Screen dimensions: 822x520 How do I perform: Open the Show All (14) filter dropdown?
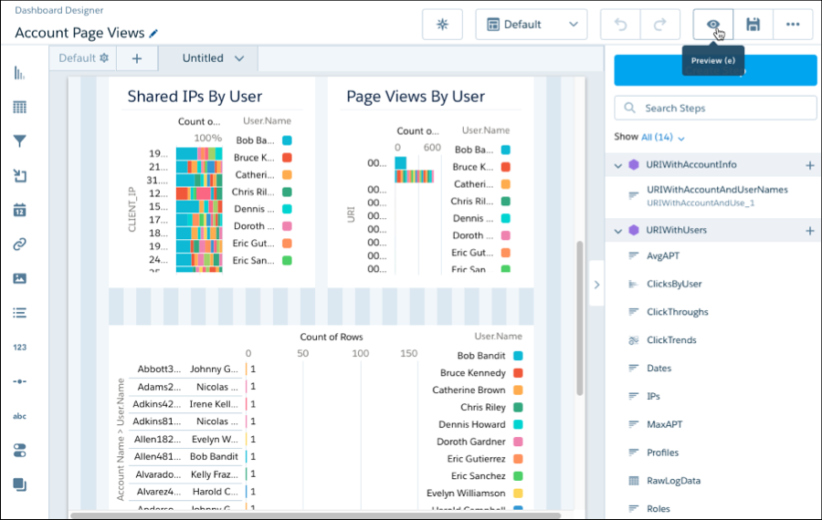point(663,137)
